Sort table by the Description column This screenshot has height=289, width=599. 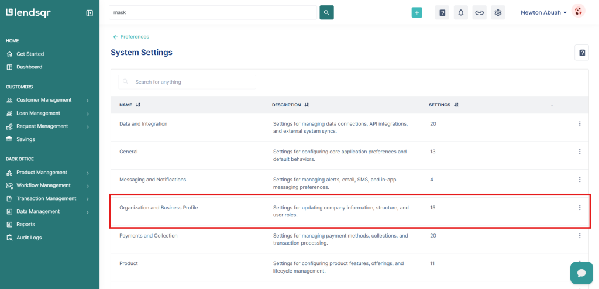[306, 105]
